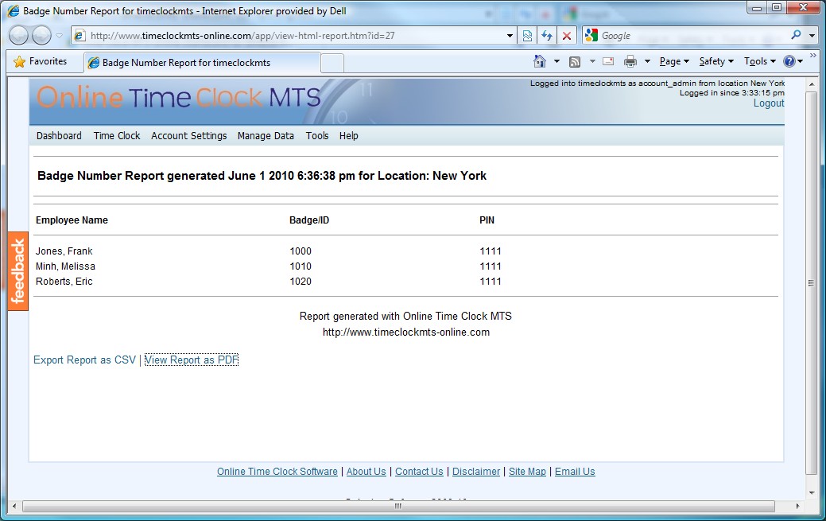Click badge number 1020

[301, 281]
